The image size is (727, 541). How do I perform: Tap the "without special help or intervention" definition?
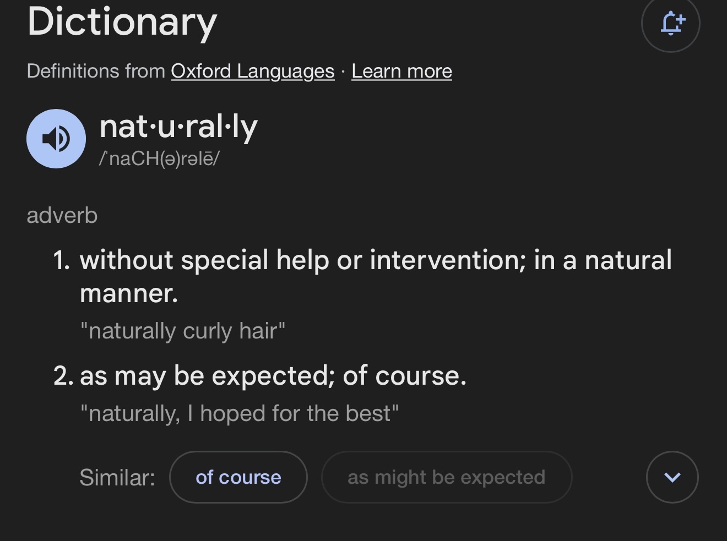(376, 276)
